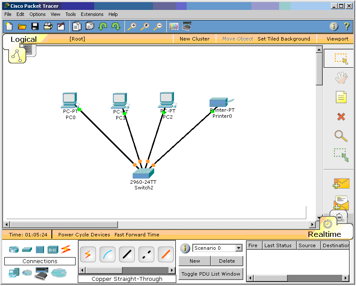The width and height of the screenshot is (356, 286).
Task: Choose the Connections lightning category
Action: (66, 249)
